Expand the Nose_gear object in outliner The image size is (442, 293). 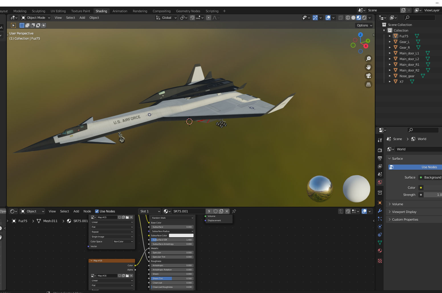[x=390, y=76]
